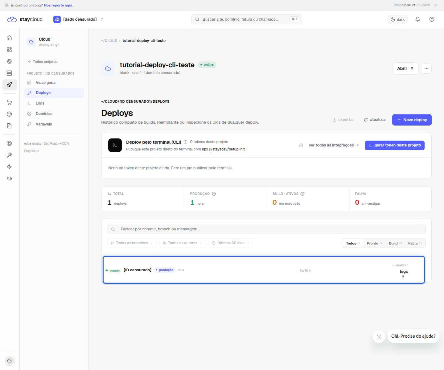Open the Todos os autores dropdown

[183, 243]
